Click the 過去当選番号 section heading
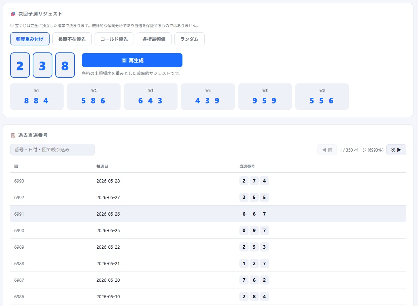The height and width of the screenshot is (306, 418). pos(33,135)
